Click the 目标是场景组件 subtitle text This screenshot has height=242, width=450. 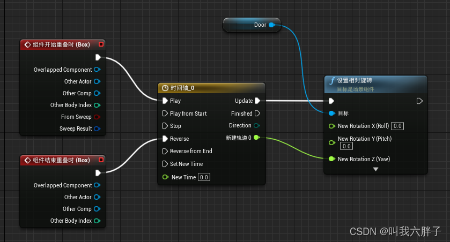(356, 89)
